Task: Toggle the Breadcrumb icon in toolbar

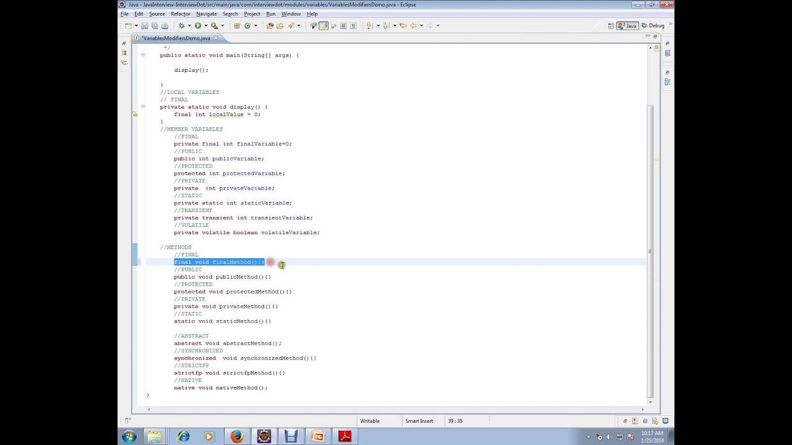Action: (x=313, y=25)
